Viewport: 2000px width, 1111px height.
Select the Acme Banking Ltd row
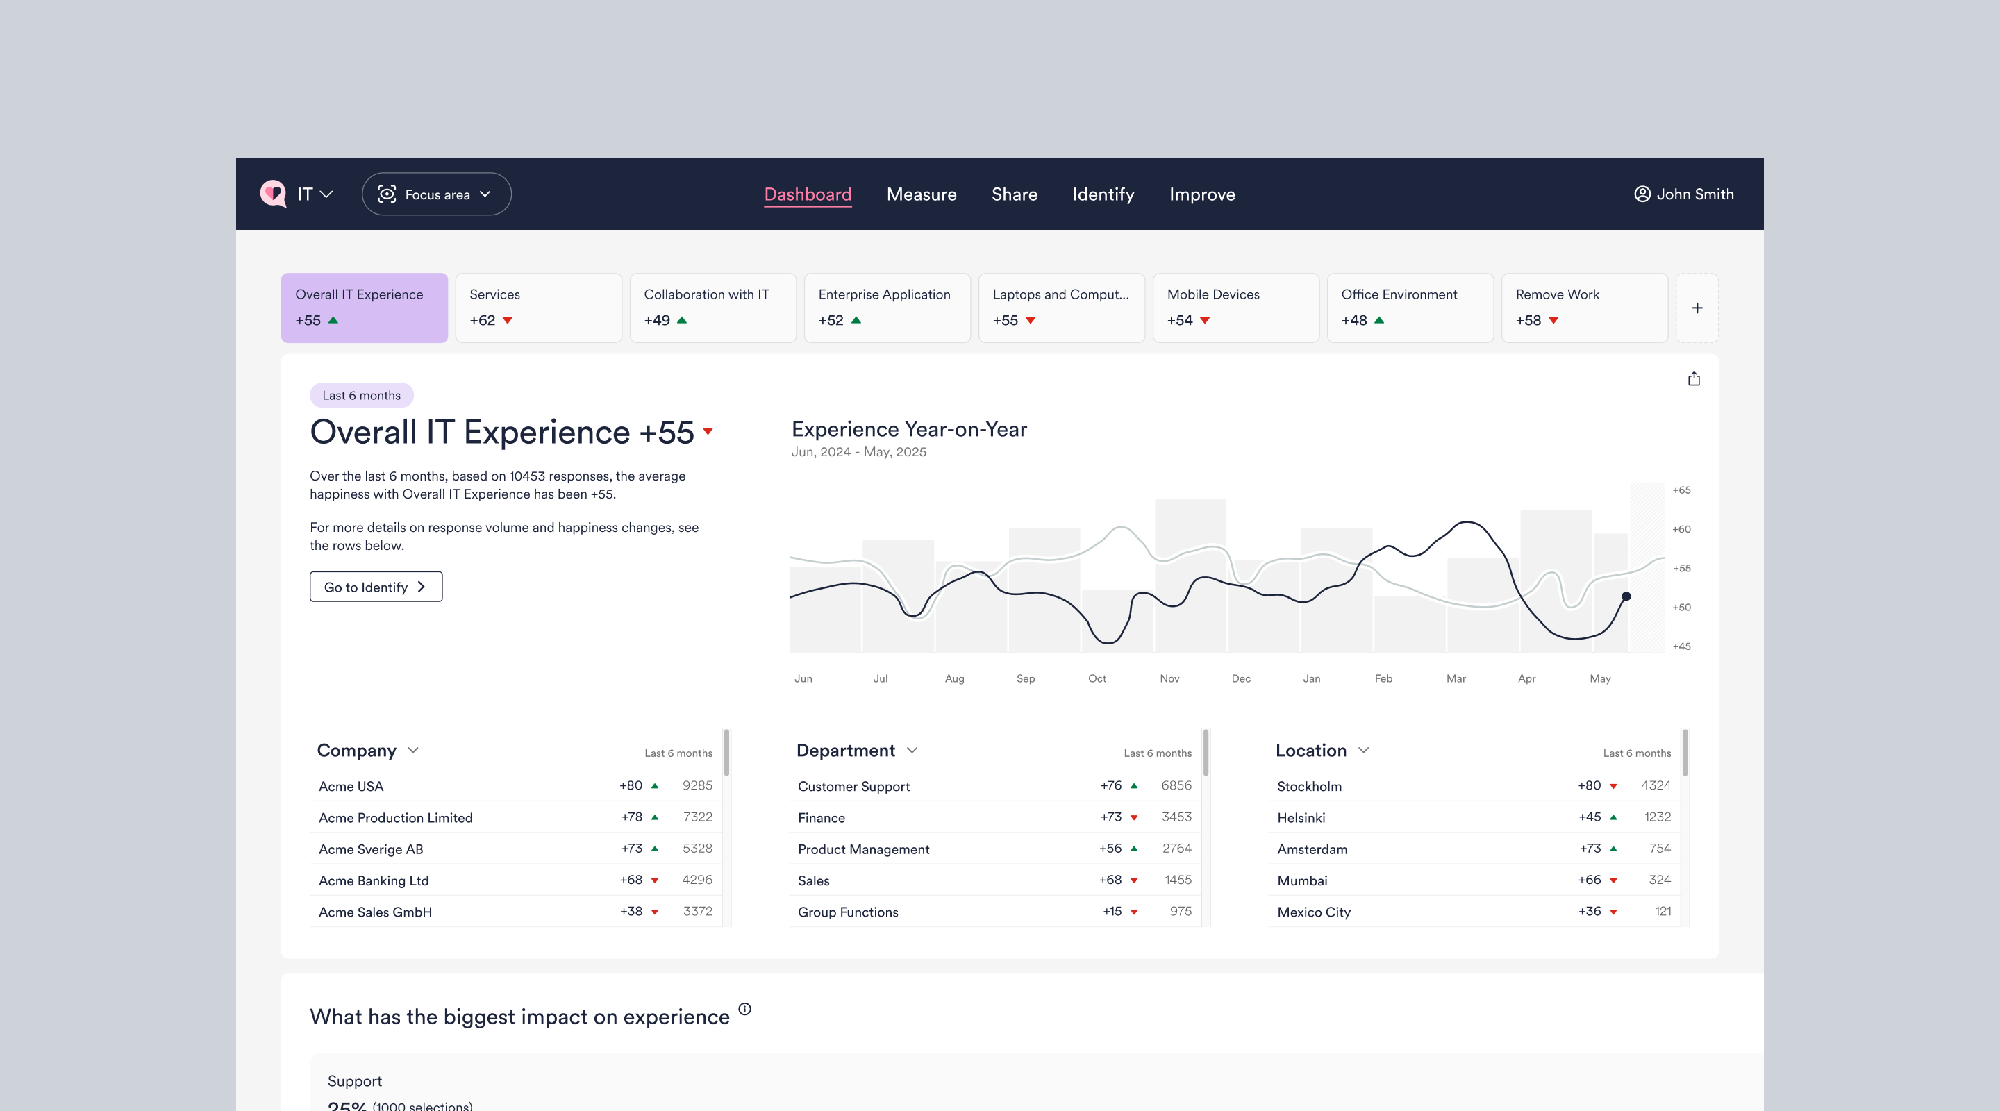pos(515,880)
